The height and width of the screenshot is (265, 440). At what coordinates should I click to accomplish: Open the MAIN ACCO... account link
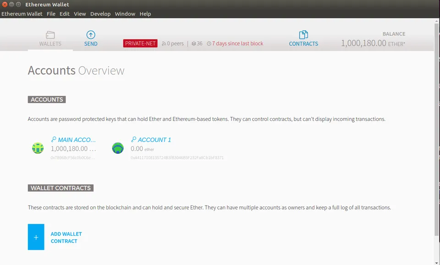coord(77,140)
